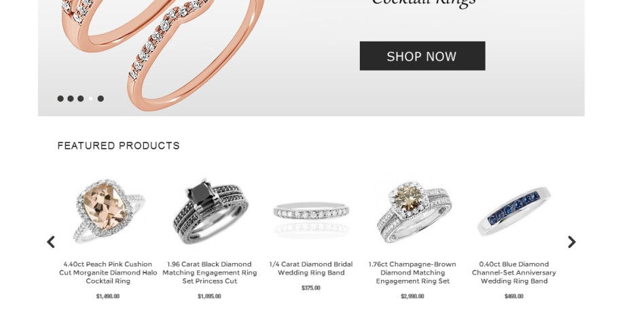Click the $2,990.00 price of Champagne ring
Image resolution: width=622 pixels, height=314 pixels.
tap(413, 296)
